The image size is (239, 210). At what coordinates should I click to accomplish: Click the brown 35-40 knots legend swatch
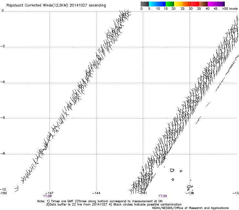[203, 4]
